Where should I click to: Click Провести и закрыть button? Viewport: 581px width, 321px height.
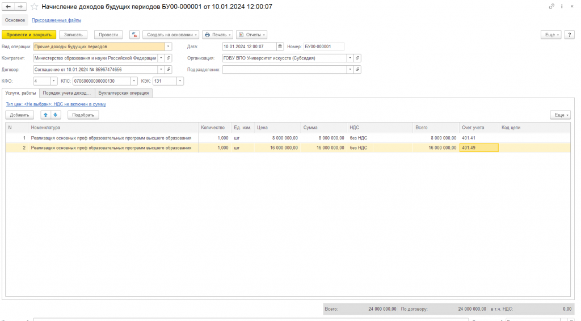tap(29, 35)
